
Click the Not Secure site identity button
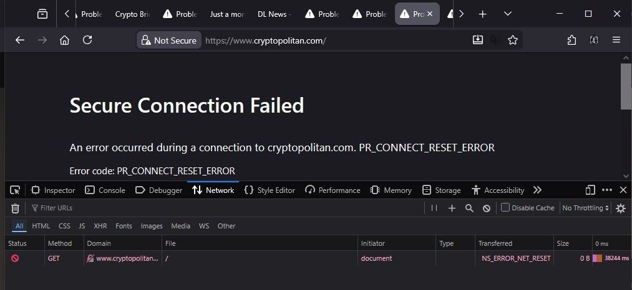tap(169, 40)
